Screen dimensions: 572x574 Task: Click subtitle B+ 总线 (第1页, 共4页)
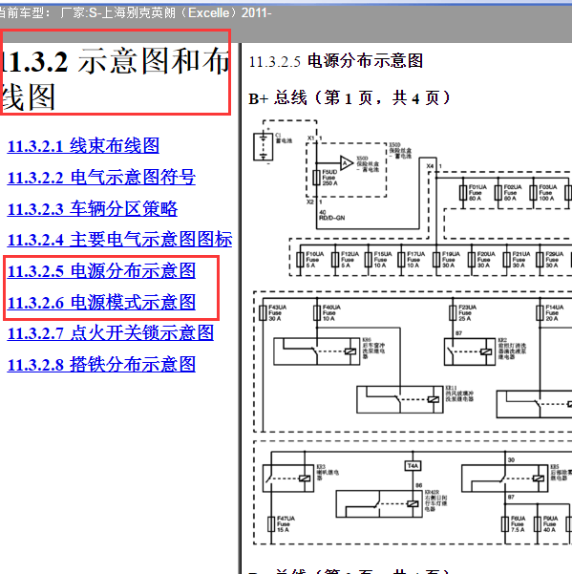click(x=350, y=98)
